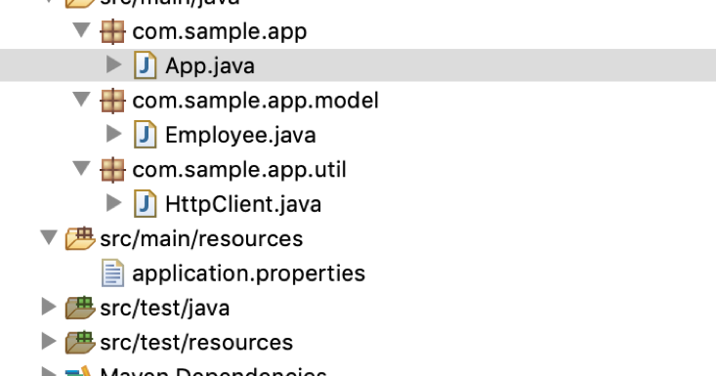Click the com.sample.app package icon
Image resolution: width=716 pixels, height=376 pixels.
coord(112,32)
